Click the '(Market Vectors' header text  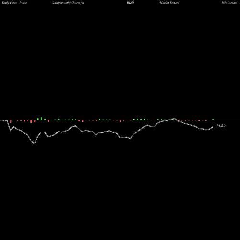(x=169, y=3)
